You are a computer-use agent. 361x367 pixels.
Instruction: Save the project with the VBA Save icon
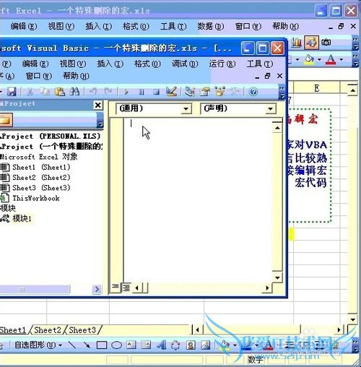click(12, 92)
